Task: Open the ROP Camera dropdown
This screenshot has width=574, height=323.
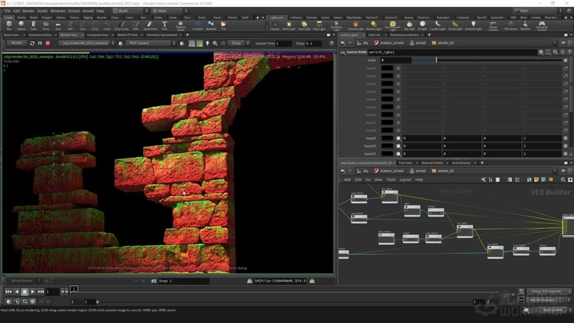Action: (x=149, y=43)
